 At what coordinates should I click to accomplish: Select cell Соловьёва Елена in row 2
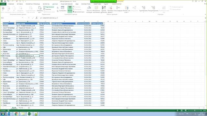[64, 26]
